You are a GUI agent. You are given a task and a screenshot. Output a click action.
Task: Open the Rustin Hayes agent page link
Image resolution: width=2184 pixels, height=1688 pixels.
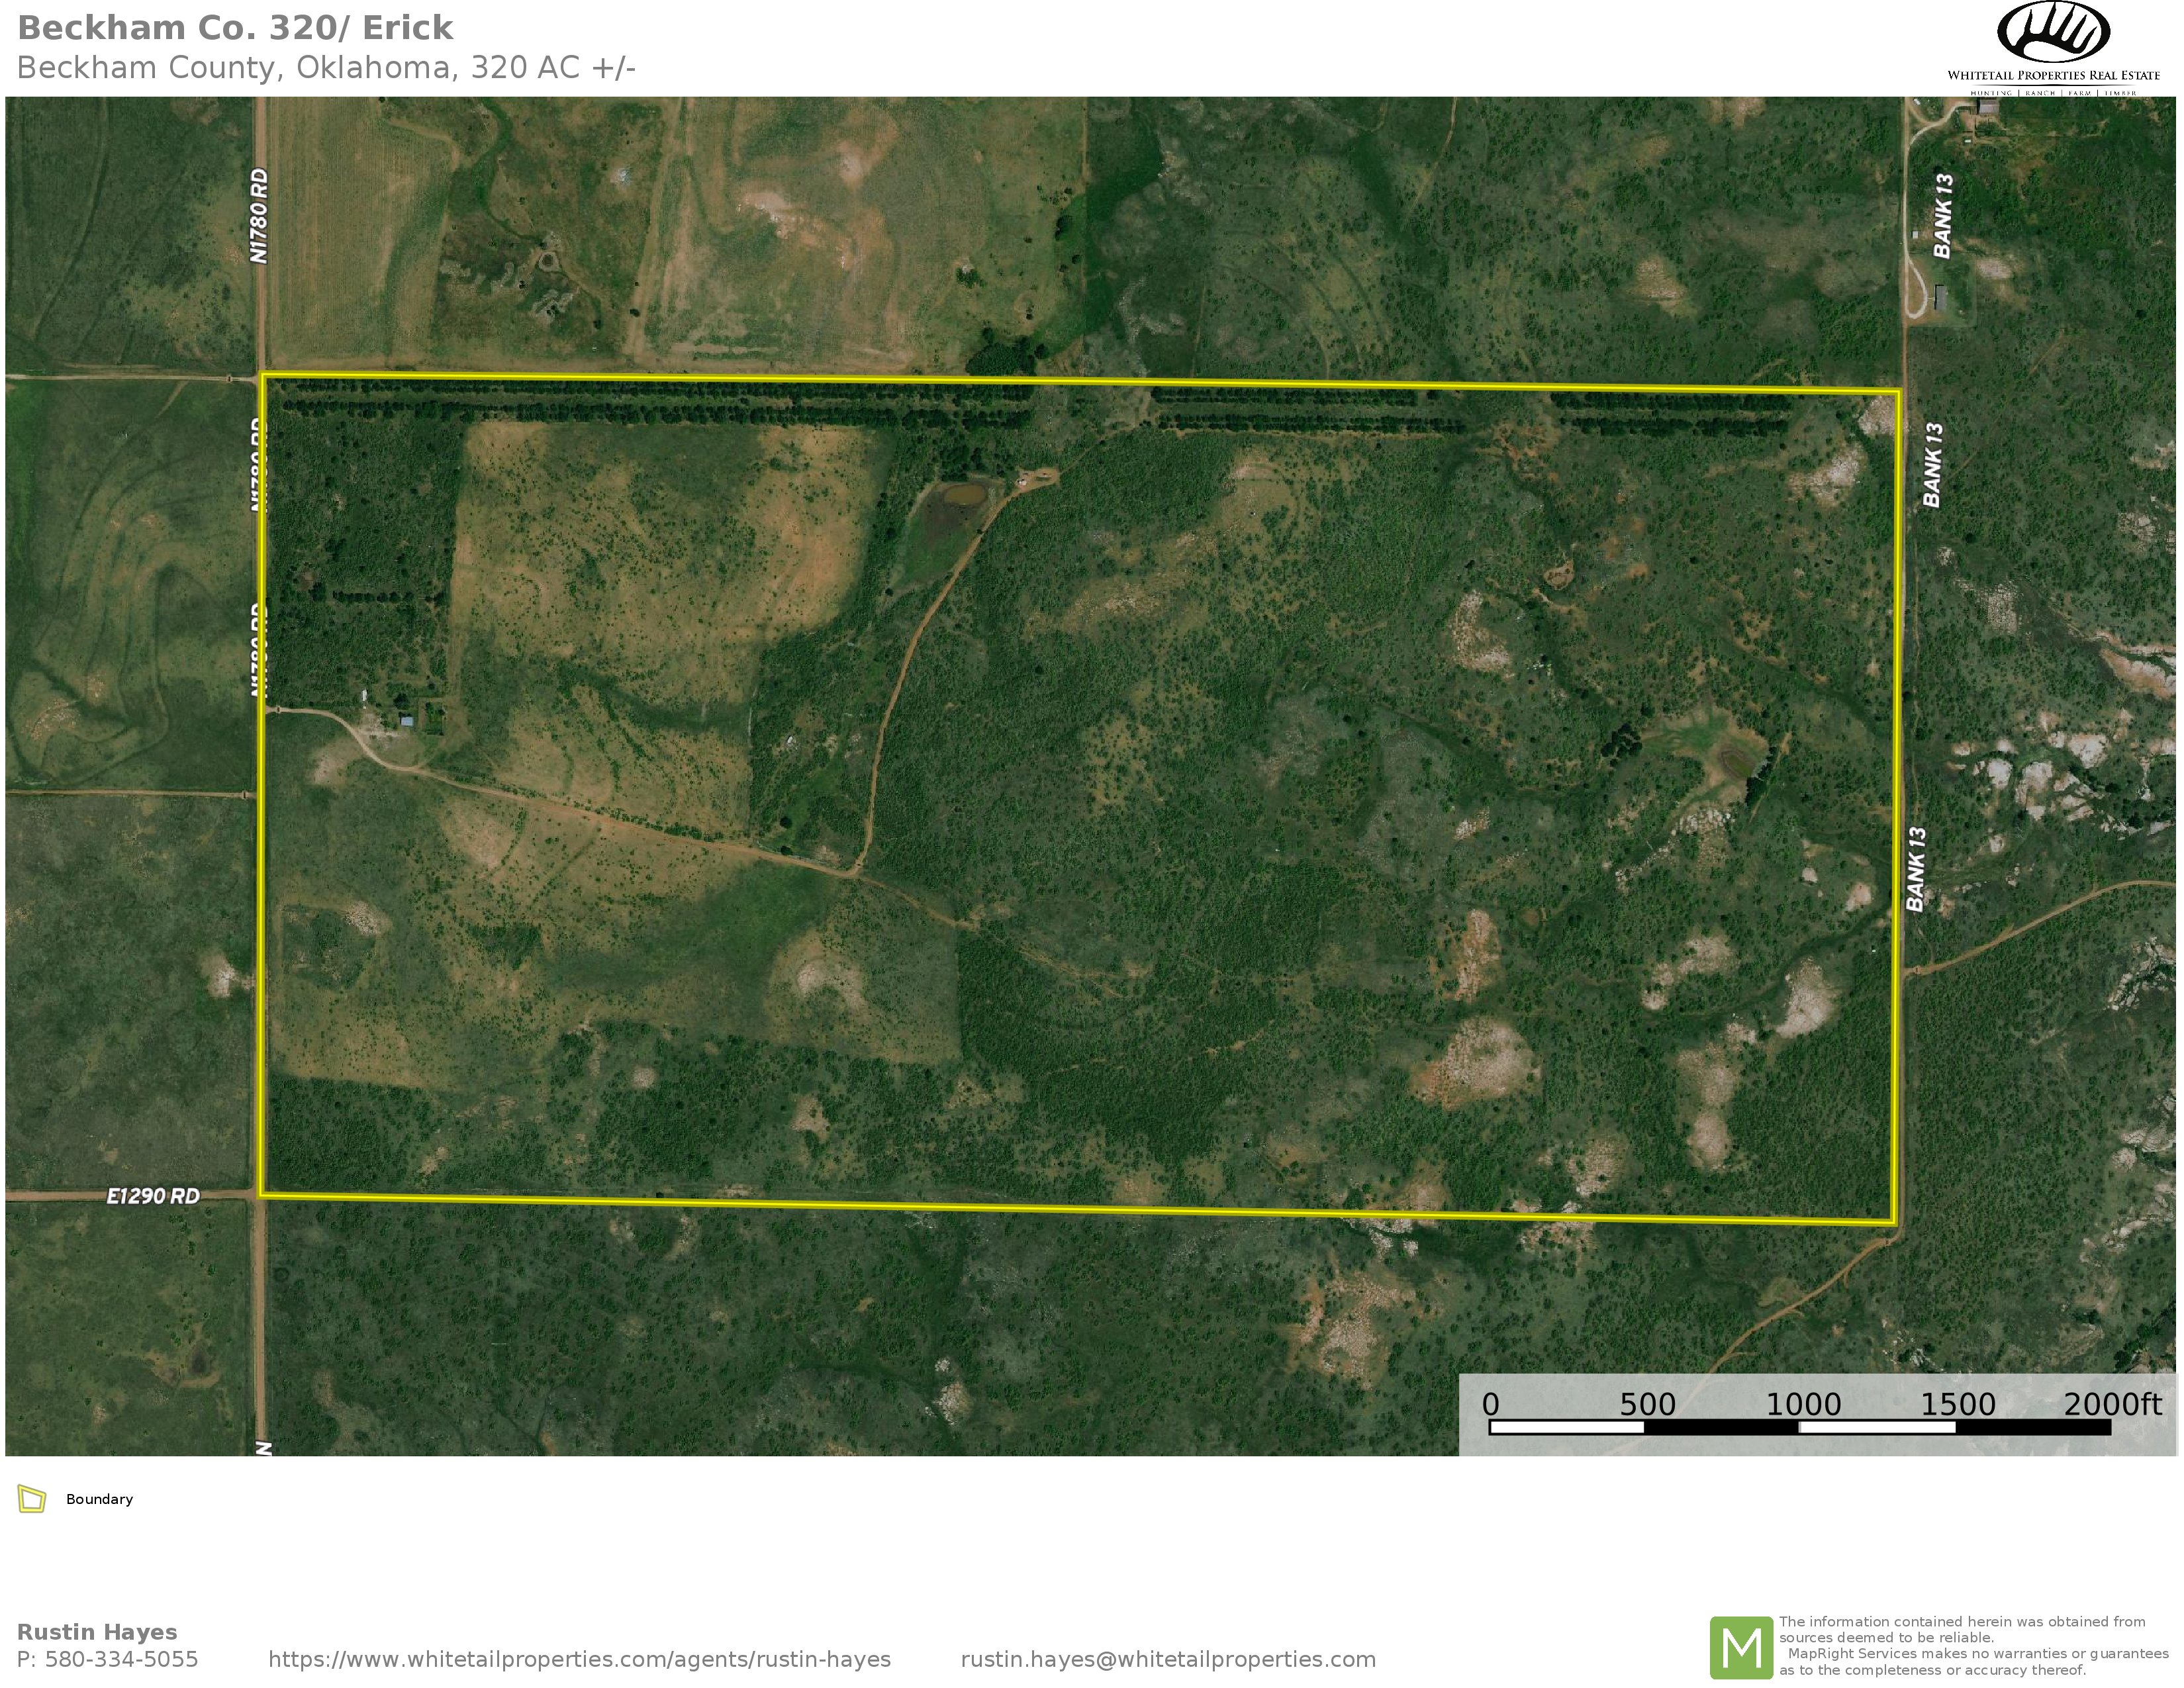click(579, 1659)
